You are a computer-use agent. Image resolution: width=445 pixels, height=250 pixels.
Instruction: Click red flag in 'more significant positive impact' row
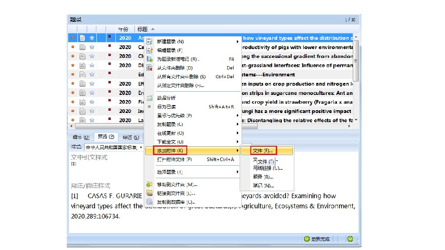tap(109, 109)
